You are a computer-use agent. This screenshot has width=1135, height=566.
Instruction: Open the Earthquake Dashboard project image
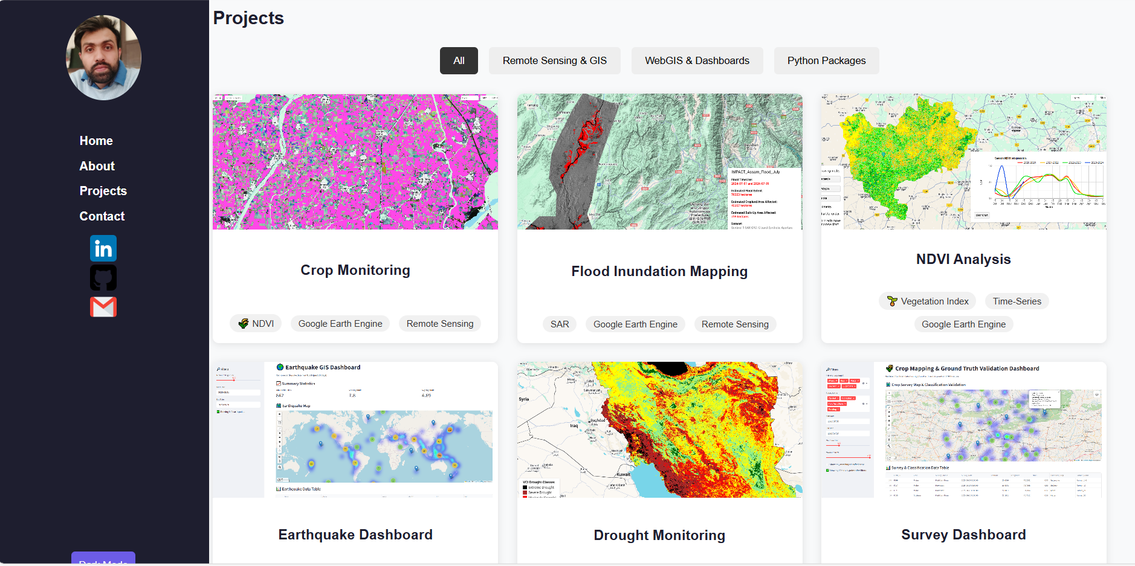(355, 429)
